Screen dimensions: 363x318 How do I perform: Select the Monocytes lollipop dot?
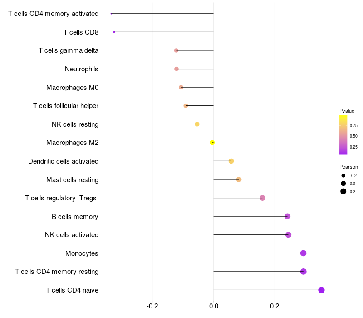coord(303,253)
